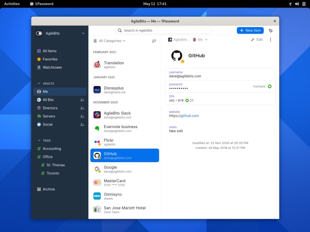Select the Accounting tag

(x=60, y=148)
